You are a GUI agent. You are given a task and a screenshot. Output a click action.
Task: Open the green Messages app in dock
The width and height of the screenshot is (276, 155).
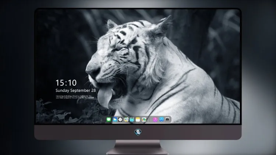click(x=109, y=119)
